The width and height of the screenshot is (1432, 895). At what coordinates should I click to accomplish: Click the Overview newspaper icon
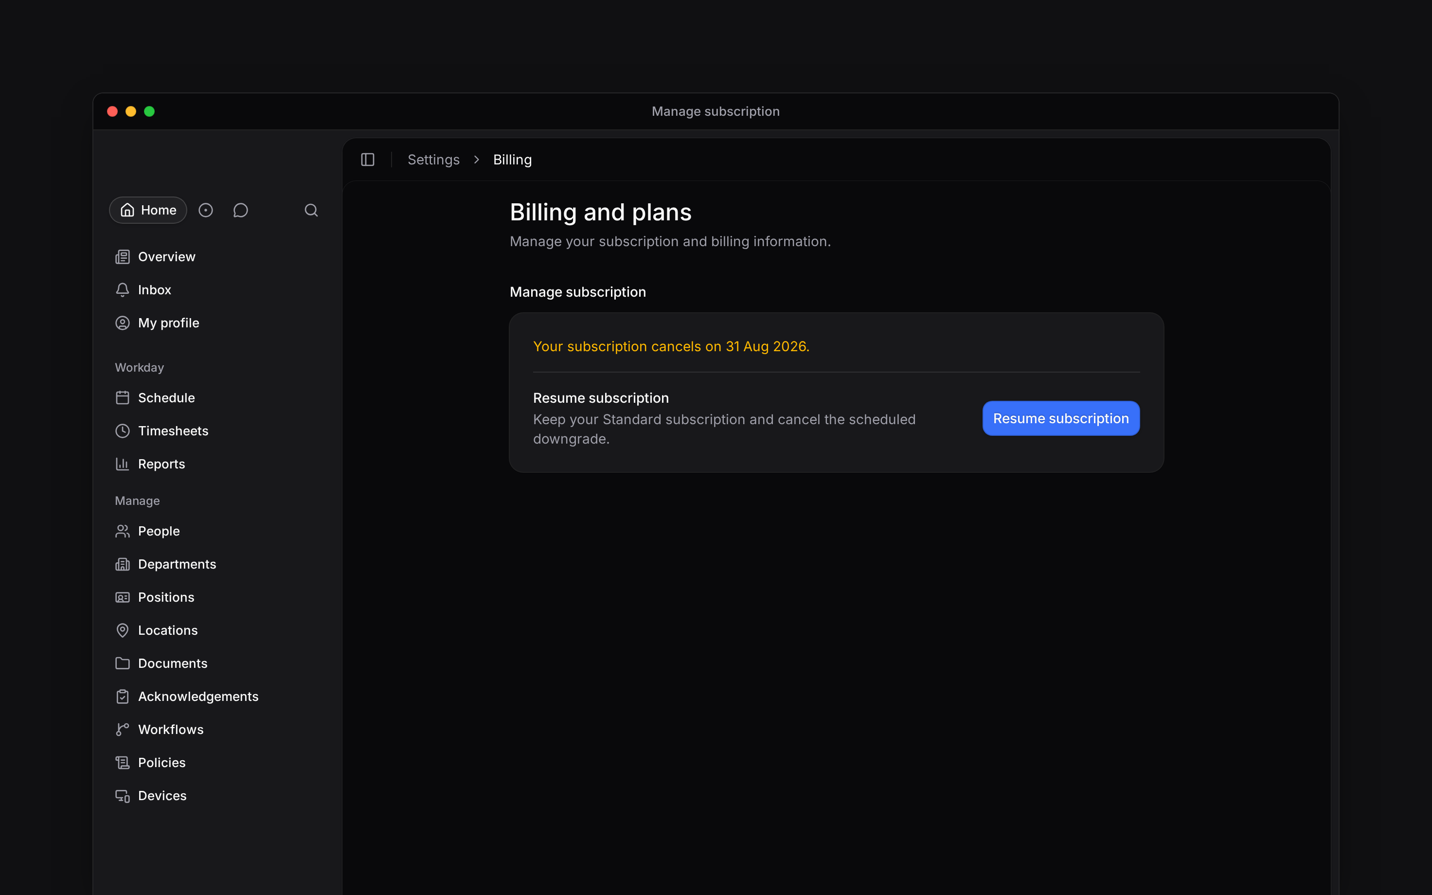pyautogui.click(x=123, y=257)
